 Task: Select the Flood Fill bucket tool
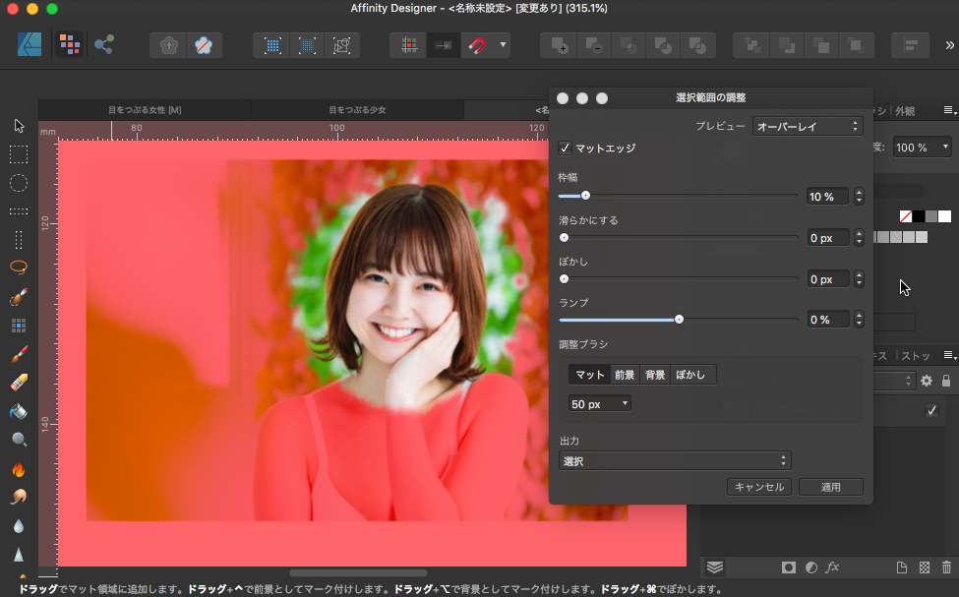19,410
